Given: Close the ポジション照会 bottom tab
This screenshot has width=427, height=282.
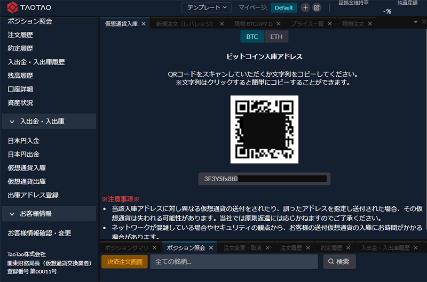Looking at the screenshot, I should (x=211, y=248).
